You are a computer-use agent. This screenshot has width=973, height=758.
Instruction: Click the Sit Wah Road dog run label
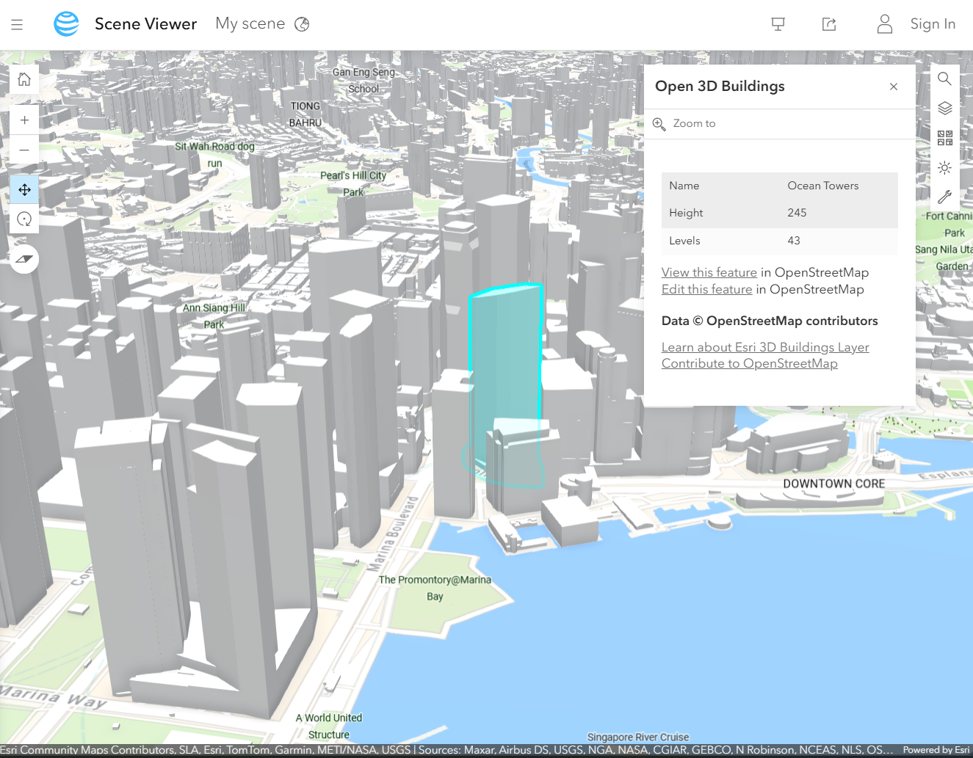point(214,155)
